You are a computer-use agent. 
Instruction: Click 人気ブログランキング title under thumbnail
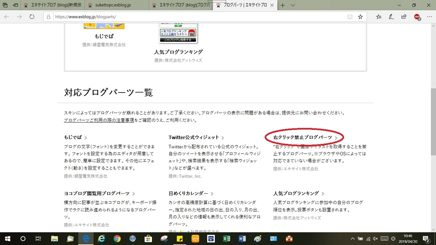pyautogui.click(x=178, y=52)
